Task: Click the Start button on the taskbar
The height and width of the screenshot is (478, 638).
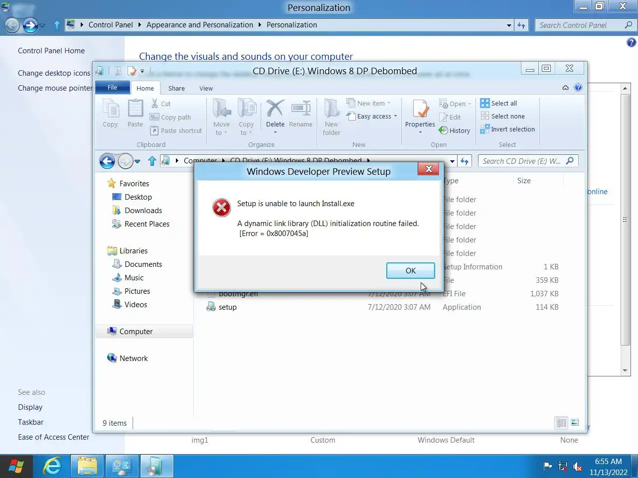Action: click(16, 466)
